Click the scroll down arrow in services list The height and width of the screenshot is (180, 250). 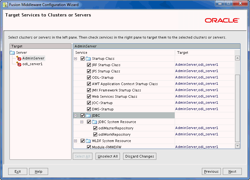(237, 146)
